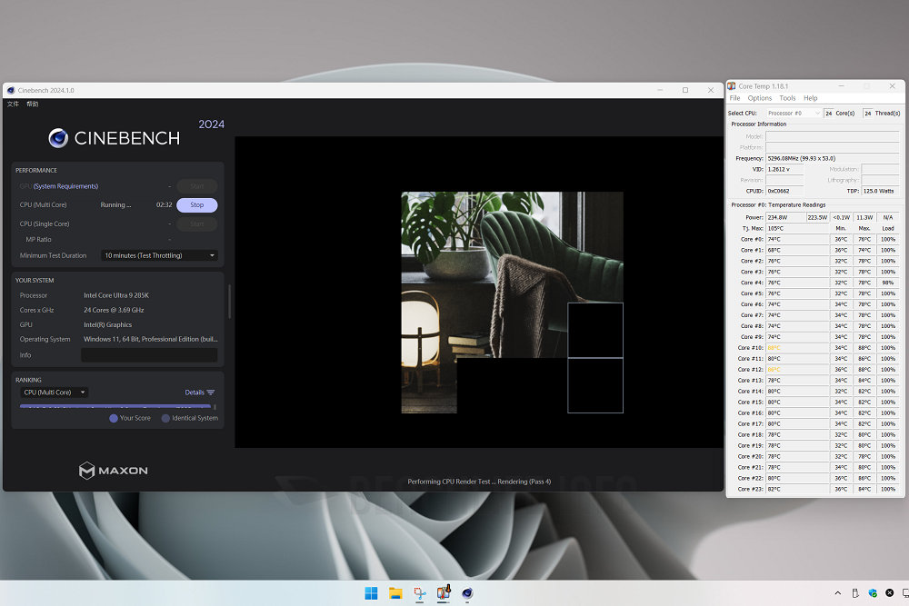
Task: Open the Select CPU Processor #0 dropdown
Action: click(793, 113)
